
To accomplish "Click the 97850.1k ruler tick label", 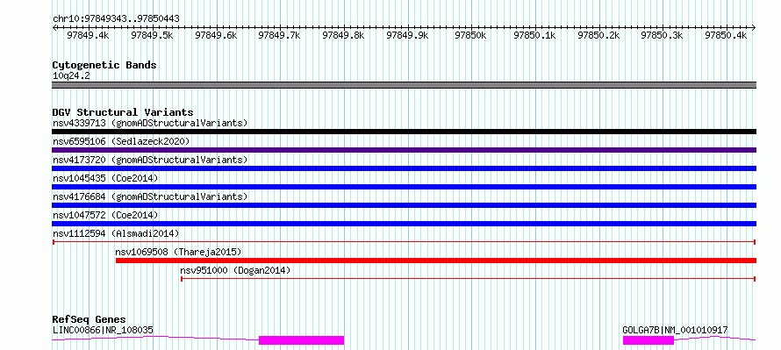I will (534, 35).
